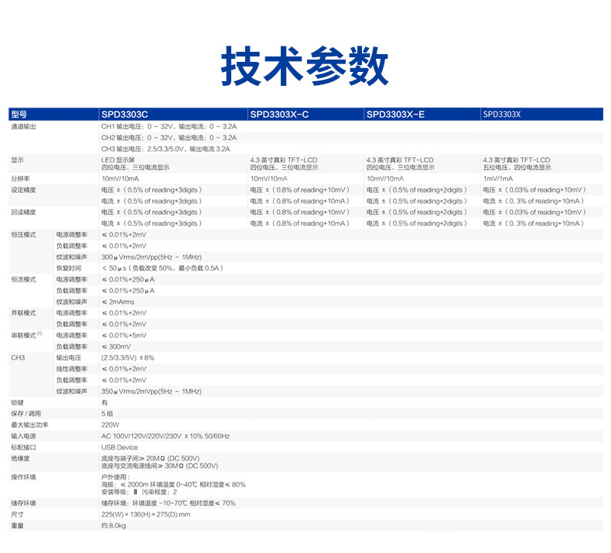Select the 标配接口 row label
This screenshot has width=611, height=553.
pyautogui.click(x=23, y=448)
